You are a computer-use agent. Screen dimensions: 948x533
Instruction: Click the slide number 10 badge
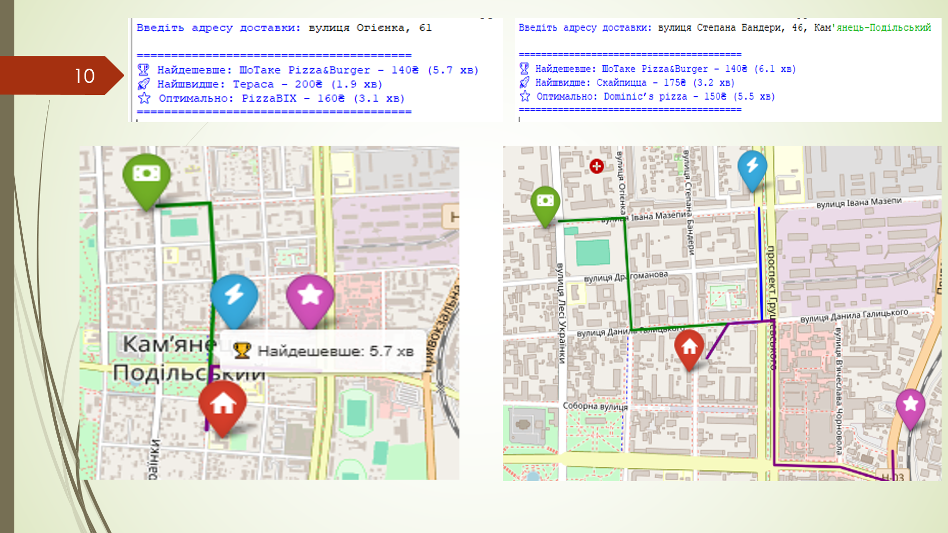[62, 75]
